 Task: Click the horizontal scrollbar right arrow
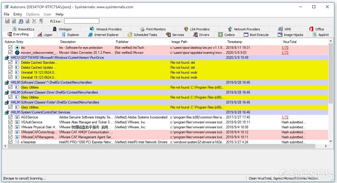(326, 146)
